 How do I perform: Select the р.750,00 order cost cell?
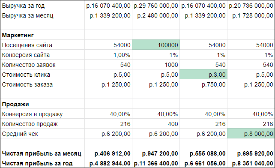(203, 84)
